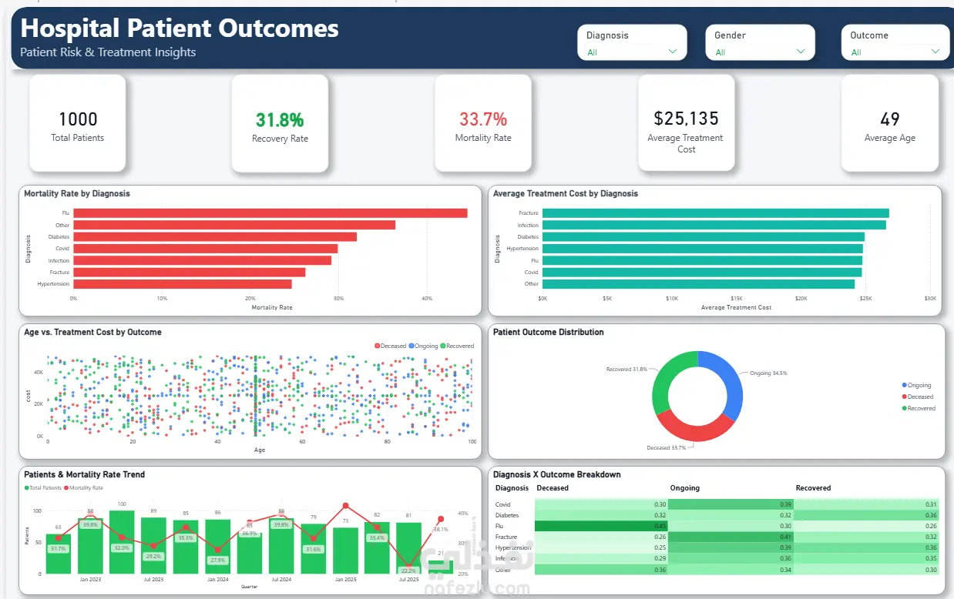Sort by the Ongoing column header

[x=685, y=488]
